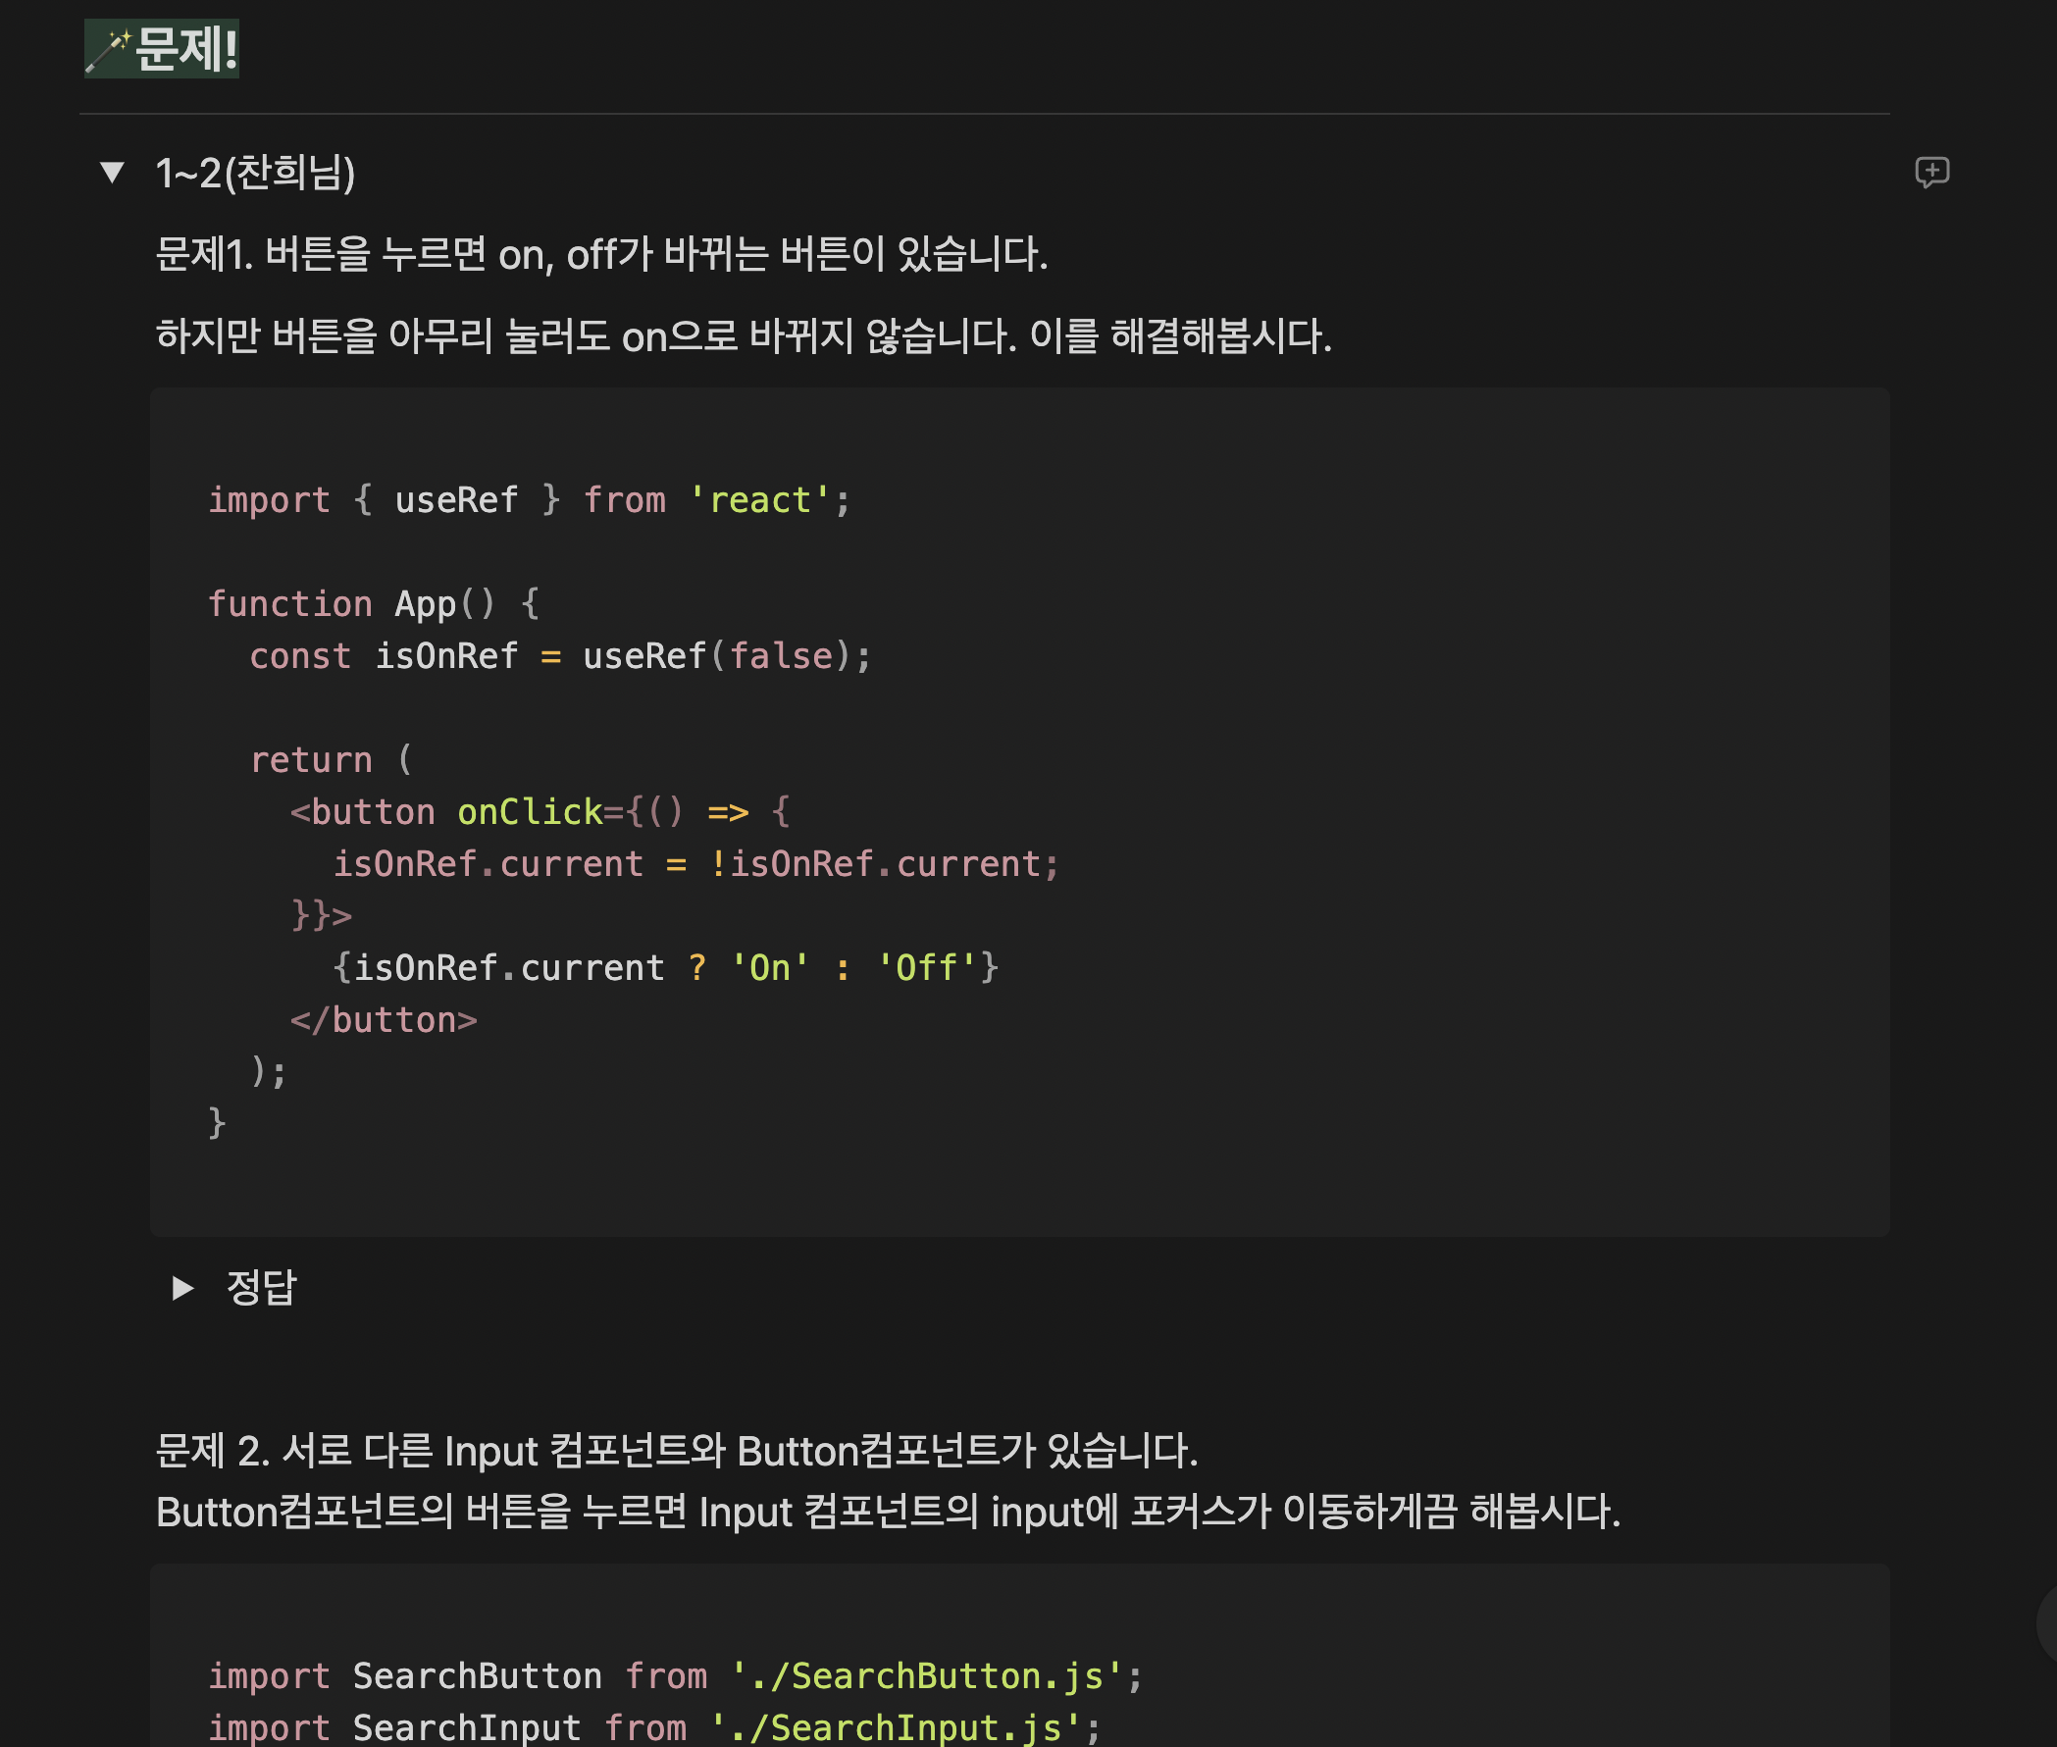Click the import SearchButton code line
This screenshot has width=2057, height=1747.
coord(675,1675)
